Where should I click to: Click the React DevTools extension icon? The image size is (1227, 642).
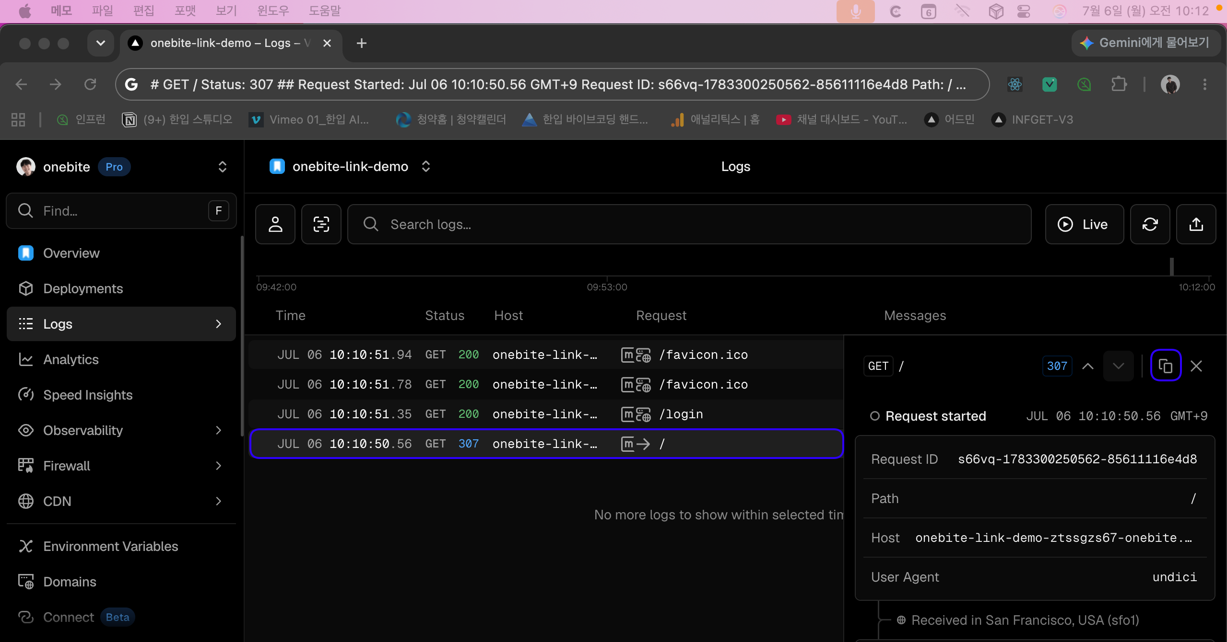[1015, 84]
